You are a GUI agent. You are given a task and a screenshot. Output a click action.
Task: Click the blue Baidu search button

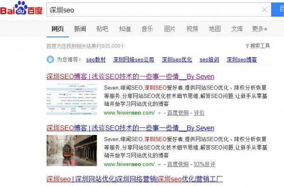pyautogui.click(x=277, y=9)
